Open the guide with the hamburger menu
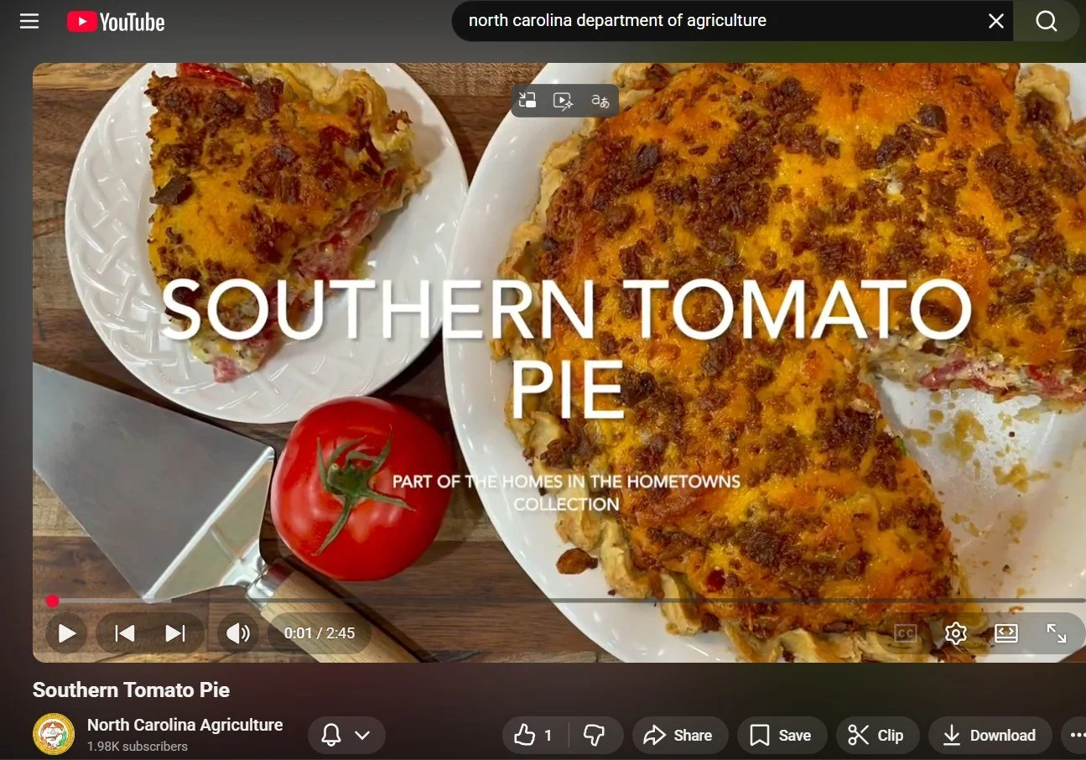Viewport: 1086px width, 760px height. click(29, 21)
